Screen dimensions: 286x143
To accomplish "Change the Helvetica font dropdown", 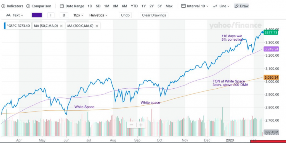I will (98, 15).
